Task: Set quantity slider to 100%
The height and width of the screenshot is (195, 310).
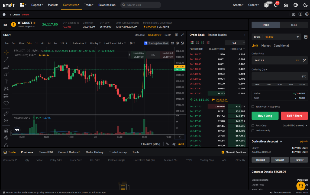Action: pos(302,84)
